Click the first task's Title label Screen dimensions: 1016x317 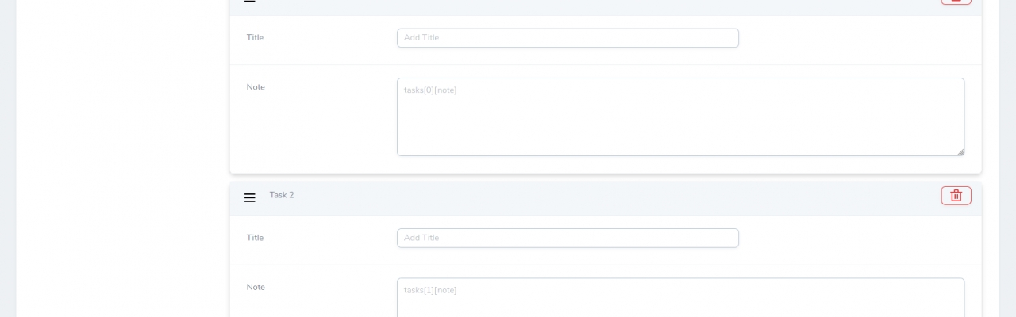point(255,37)
